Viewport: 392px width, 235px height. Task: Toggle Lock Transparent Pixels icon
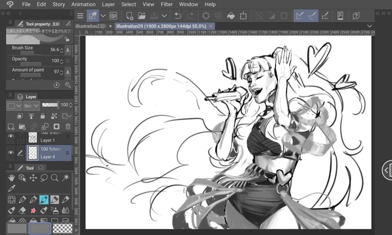[x=54, y=116]
